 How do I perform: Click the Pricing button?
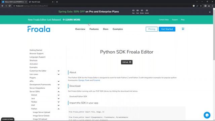[152, 29]
